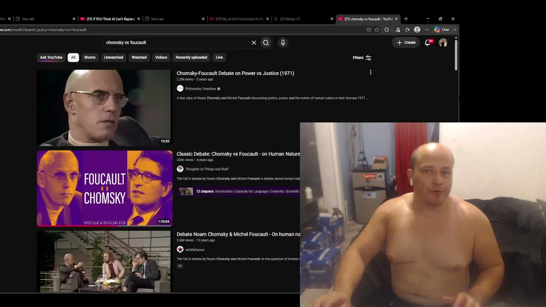Open the browser profile icon
This screenshot has height=307, width=546.
click(x=417, y=30)
